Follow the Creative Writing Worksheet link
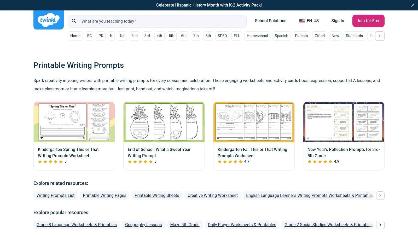418x235 pixels. coord(213,196)
